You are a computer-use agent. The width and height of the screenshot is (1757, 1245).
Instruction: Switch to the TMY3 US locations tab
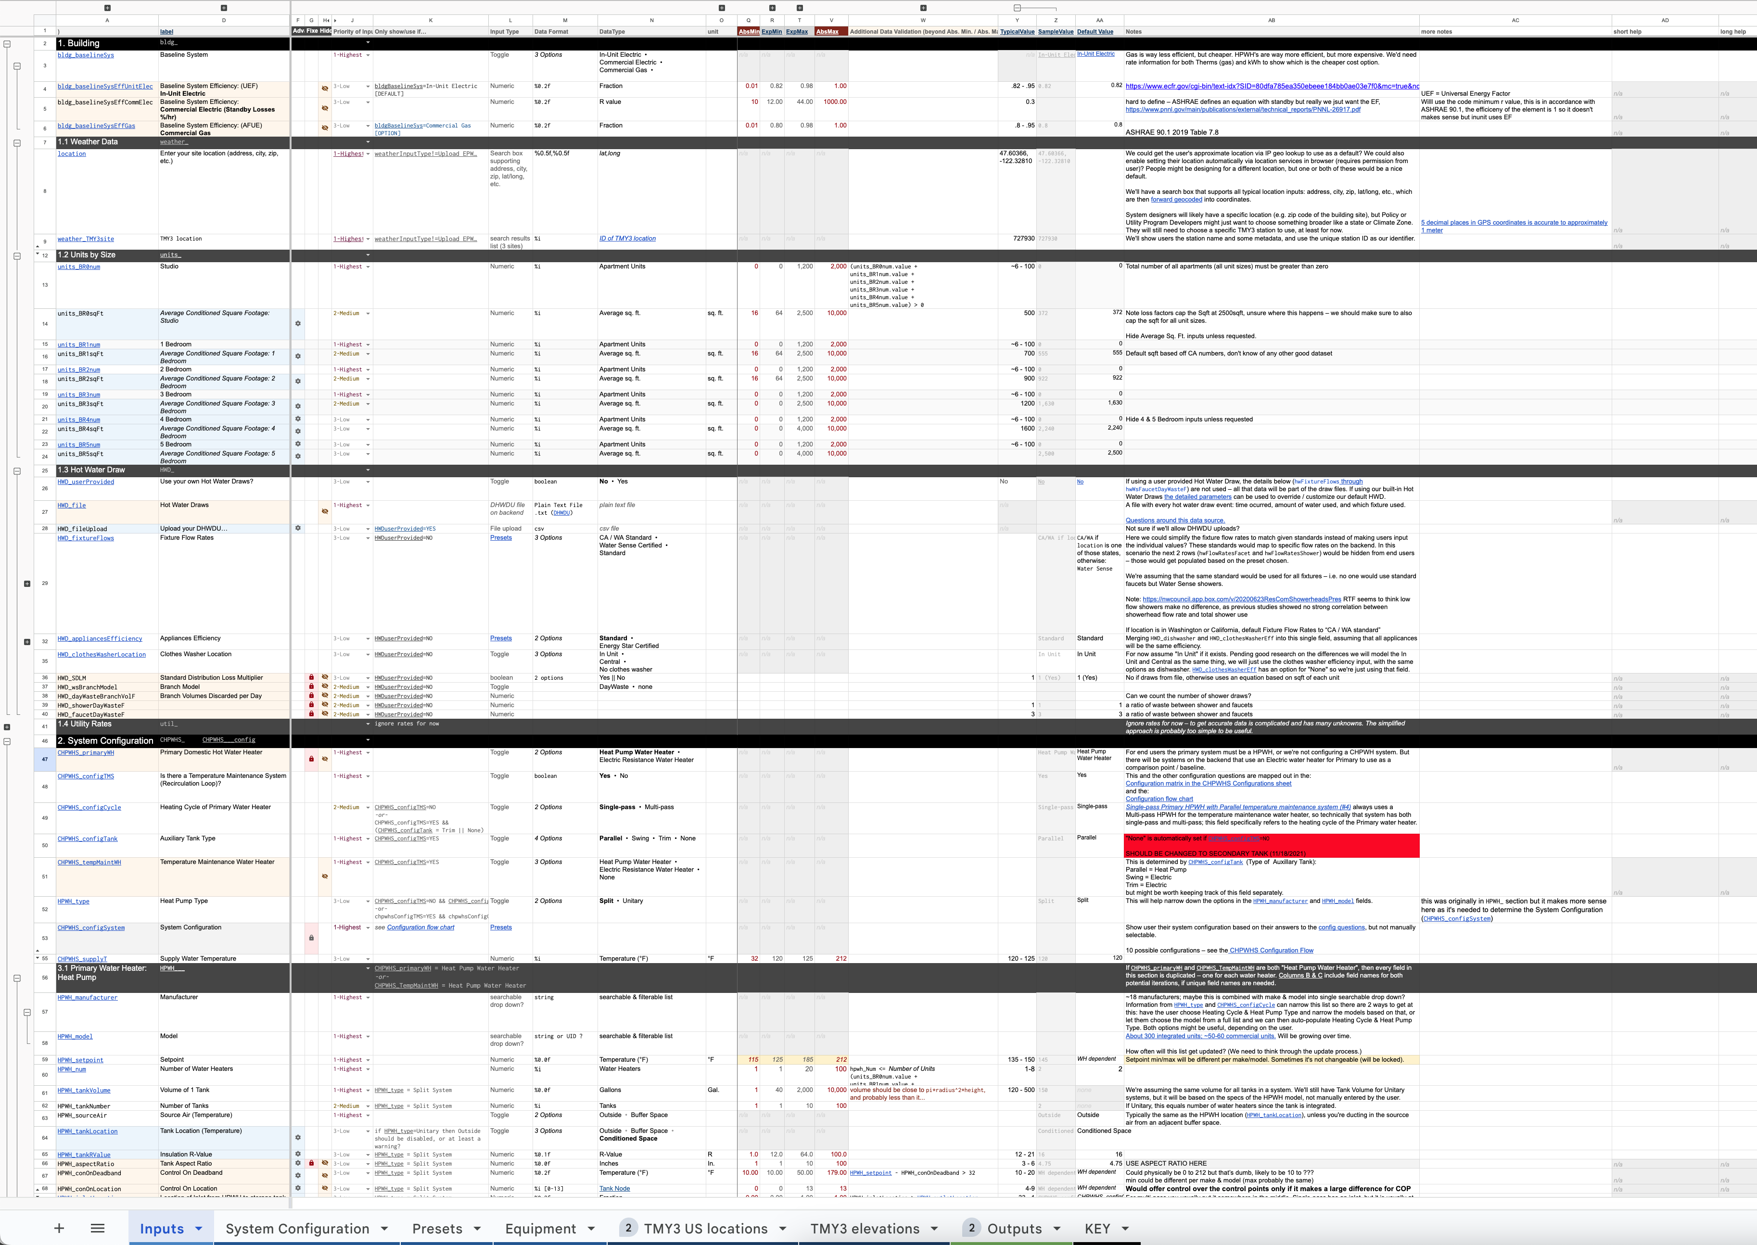tap(704, 1228)
